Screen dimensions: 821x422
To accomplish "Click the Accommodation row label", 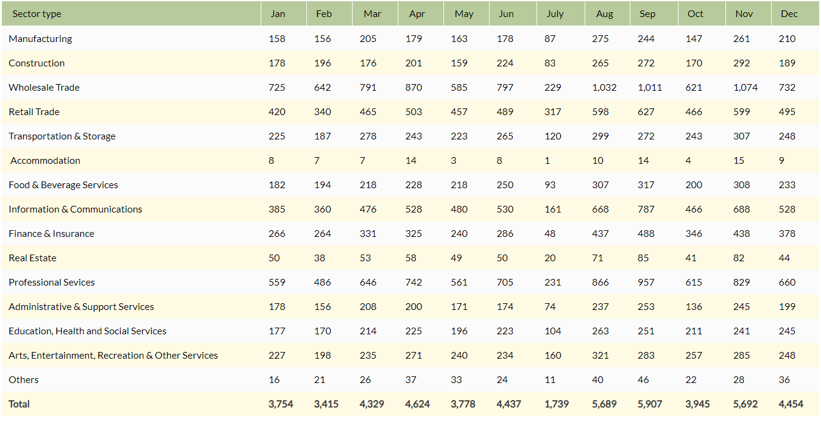I will pos(45,160).
